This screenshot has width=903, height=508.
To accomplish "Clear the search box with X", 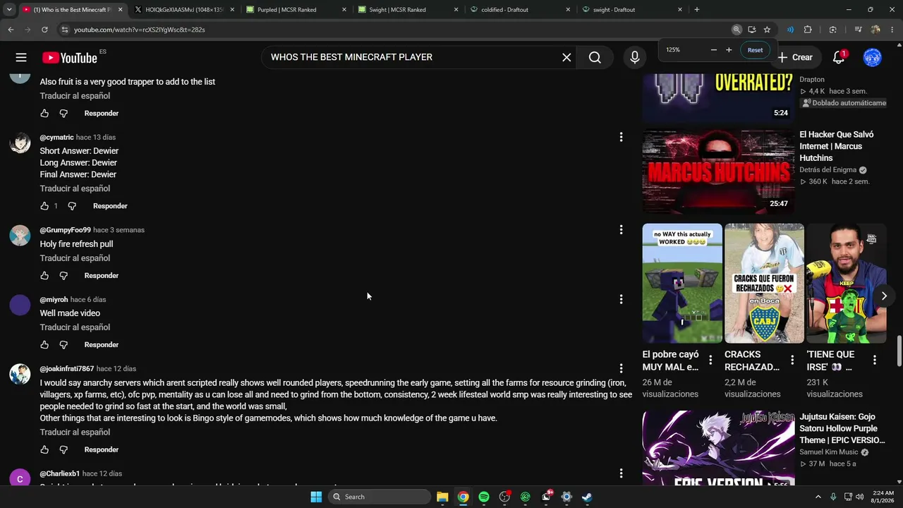I will click(x=566, y=58).
